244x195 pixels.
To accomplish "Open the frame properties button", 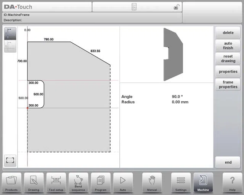I will click(x=228, y=85).
